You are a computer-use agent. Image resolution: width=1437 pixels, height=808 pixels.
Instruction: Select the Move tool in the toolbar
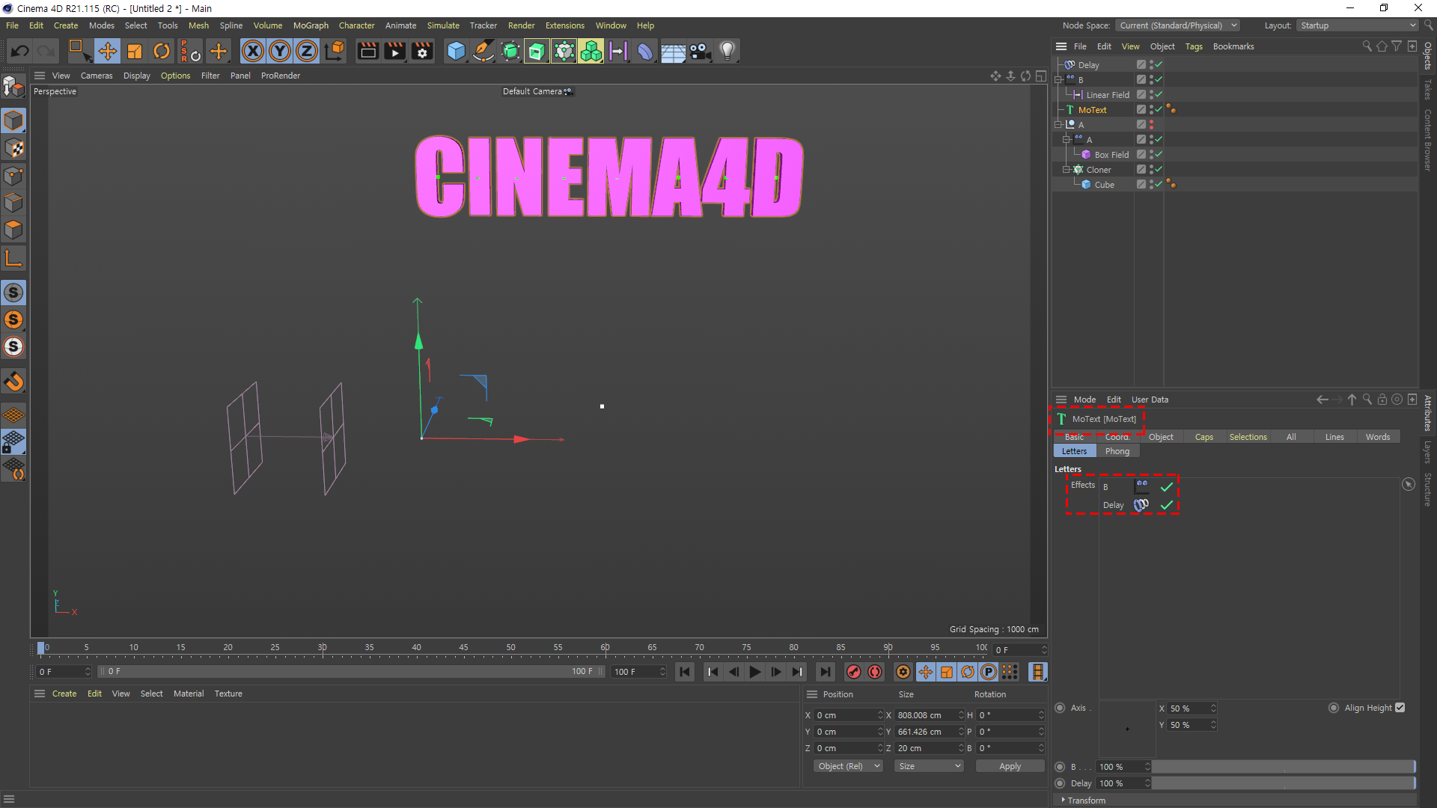click(107, 51)
